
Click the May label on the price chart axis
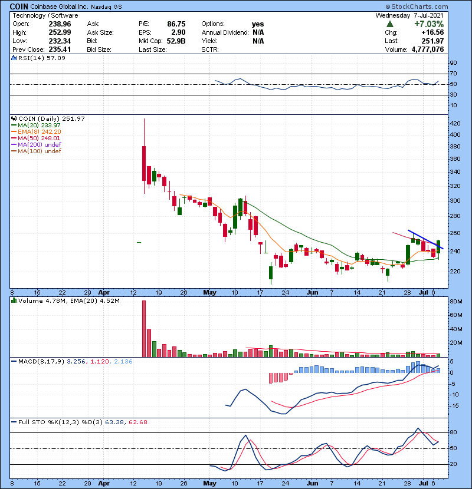click(x=209, y=293)
